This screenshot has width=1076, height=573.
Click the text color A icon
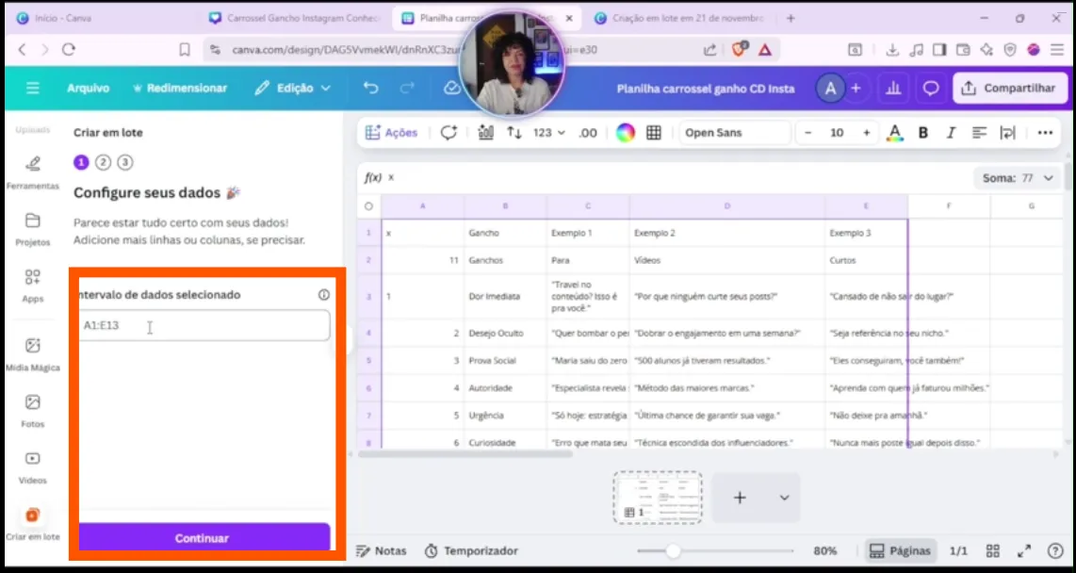pyautogui.click(x=895, y=133)
